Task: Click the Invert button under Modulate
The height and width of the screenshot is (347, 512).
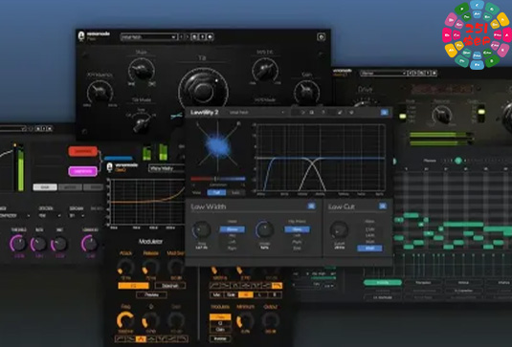Action: coord(220,338)
